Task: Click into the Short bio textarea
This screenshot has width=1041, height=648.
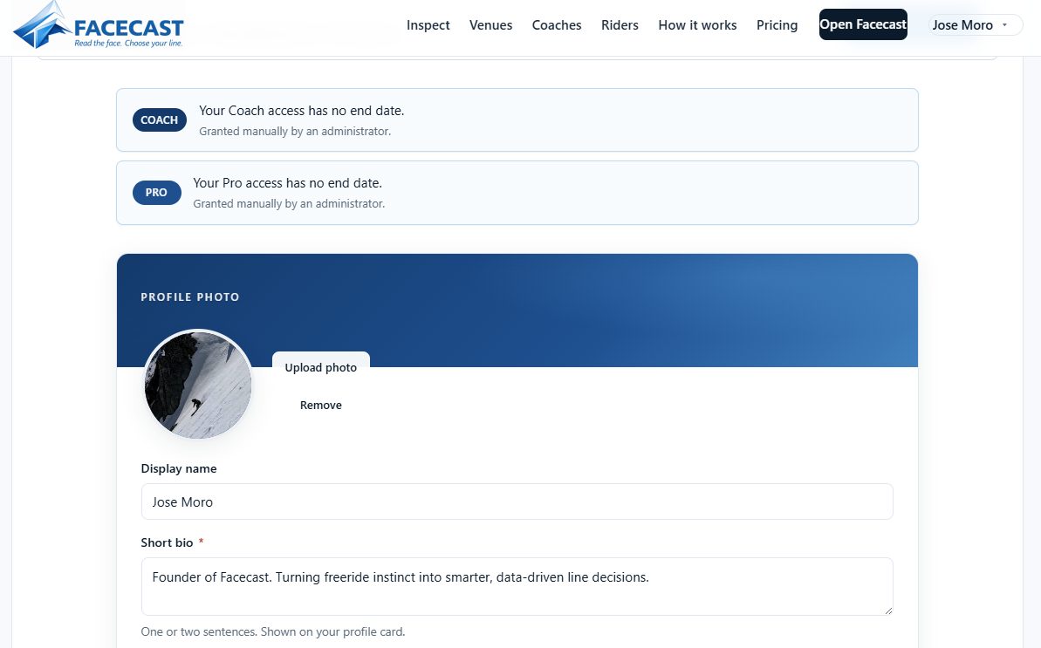Action: 517,586
